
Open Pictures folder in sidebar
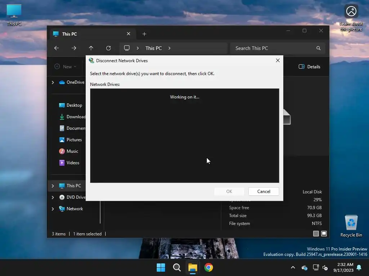click(70, 140)
